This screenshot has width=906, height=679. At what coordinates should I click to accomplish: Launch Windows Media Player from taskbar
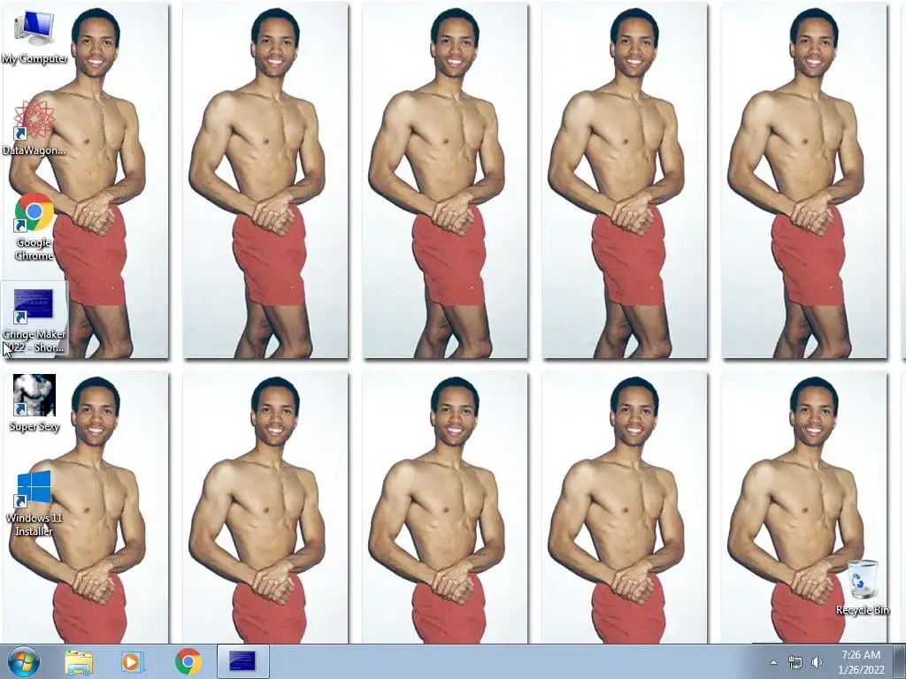(x=133, y=661)
